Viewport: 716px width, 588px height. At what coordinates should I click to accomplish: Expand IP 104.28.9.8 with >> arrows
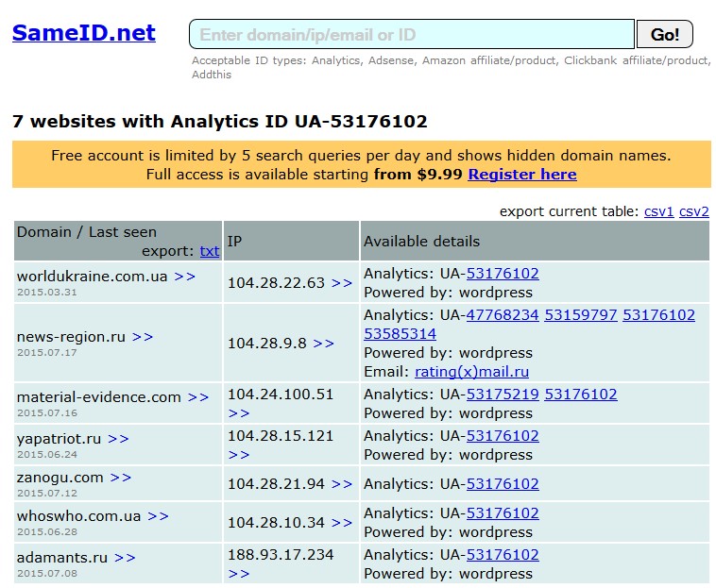323,344
